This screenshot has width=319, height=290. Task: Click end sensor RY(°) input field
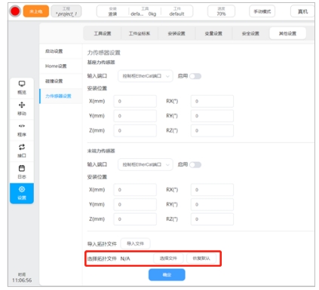pyautogui.click(x=212, y=204)
